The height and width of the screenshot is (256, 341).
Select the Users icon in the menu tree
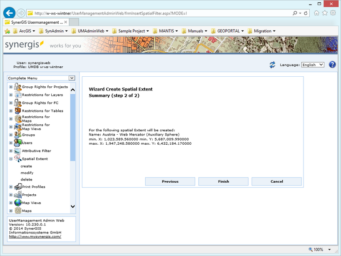[17, 143]
